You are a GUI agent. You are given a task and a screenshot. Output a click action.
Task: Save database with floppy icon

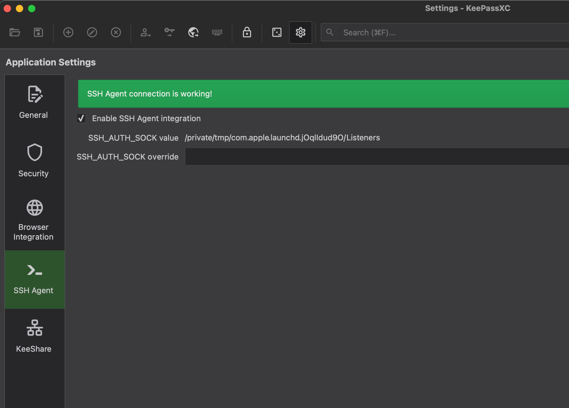point(38,32)
